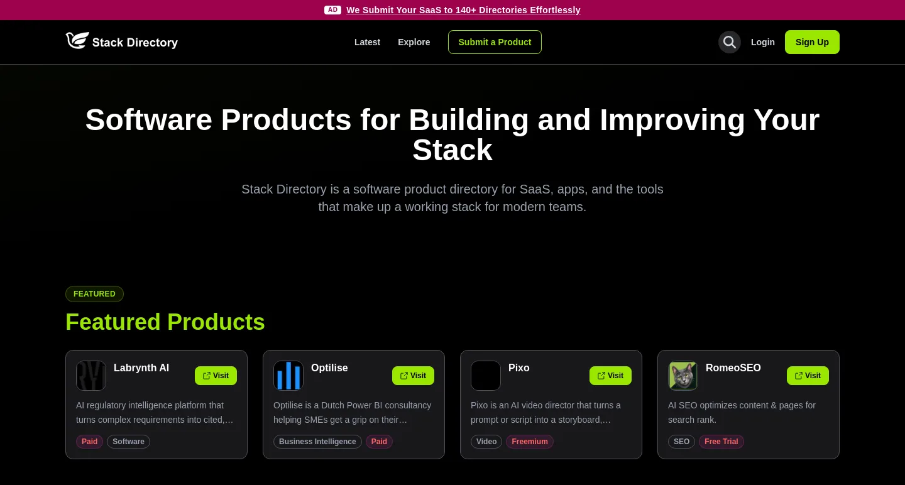
Task: Open the SaaS directories ad link
Action: pyautogui.click(x=463, y=10)
